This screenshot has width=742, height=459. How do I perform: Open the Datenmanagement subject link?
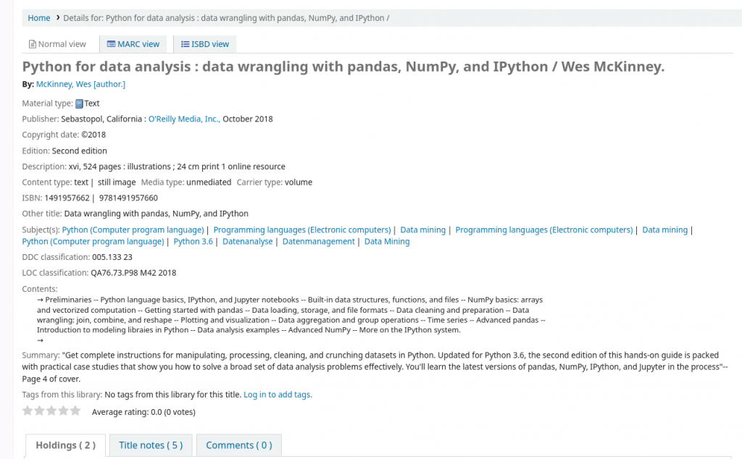319,242
